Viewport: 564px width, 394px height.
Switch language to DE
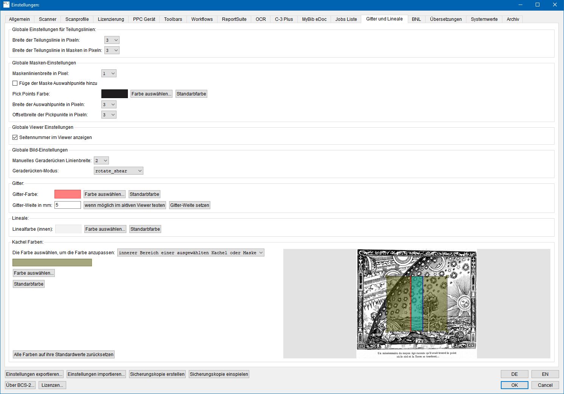tap(514, 374)
